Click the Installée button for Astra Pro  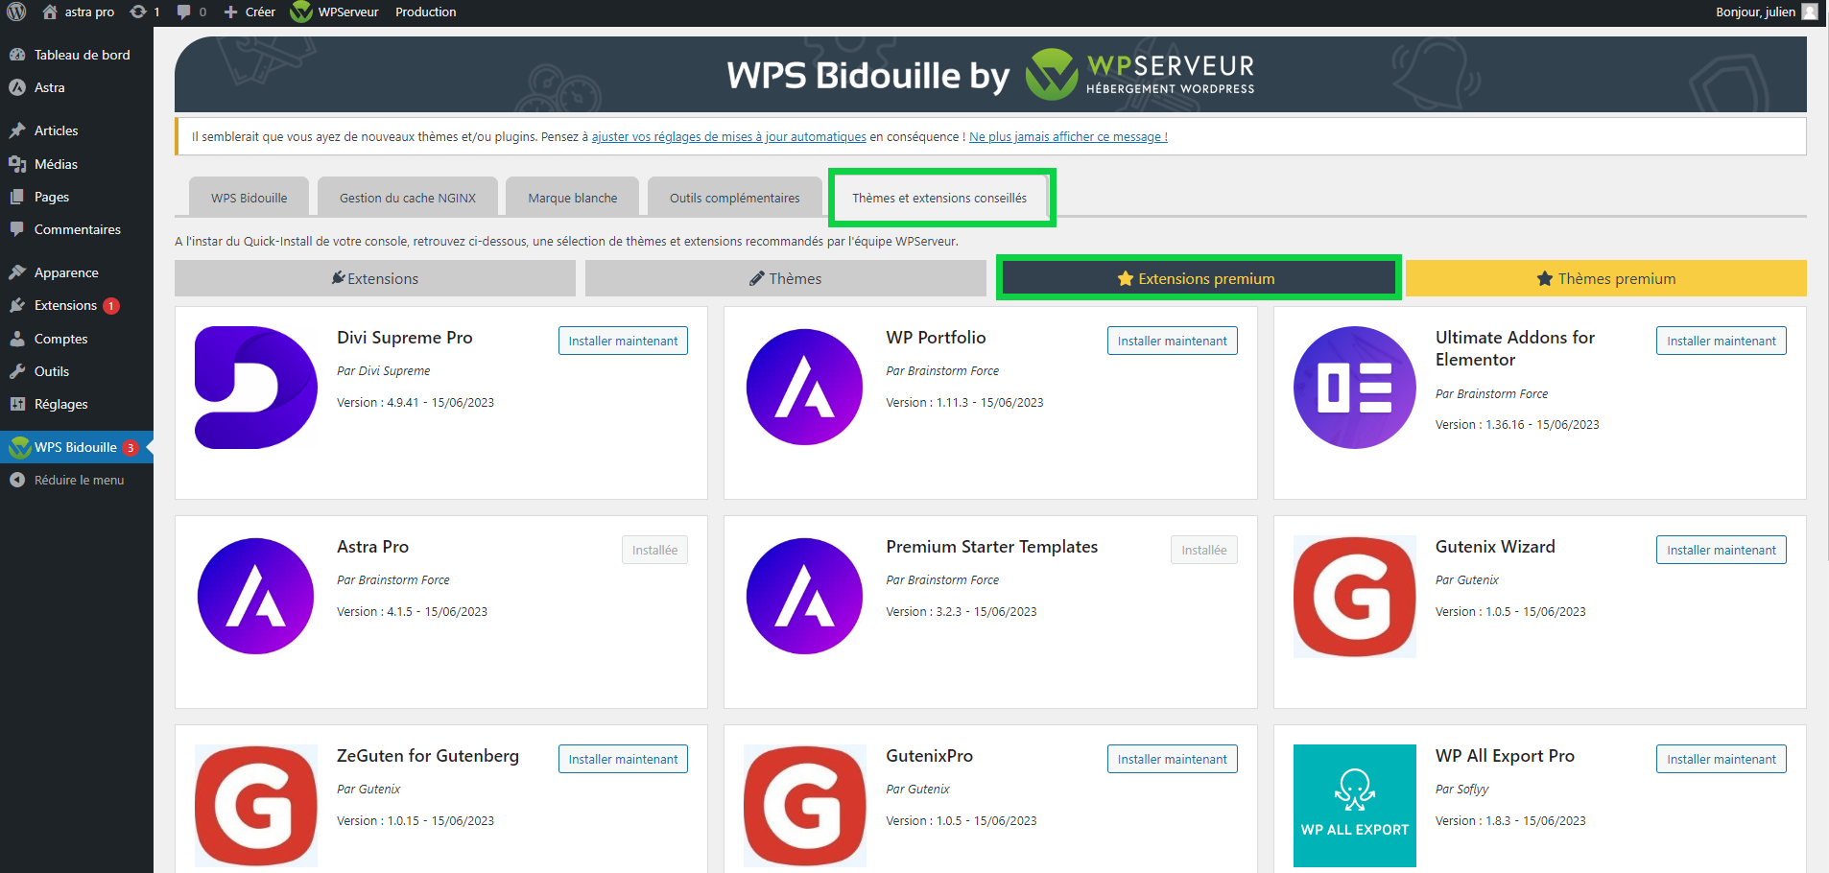(654, 550)
